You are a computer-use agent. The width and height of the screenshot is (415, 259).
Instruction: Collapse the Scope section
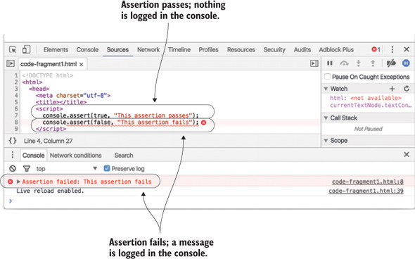click(326, 141)
